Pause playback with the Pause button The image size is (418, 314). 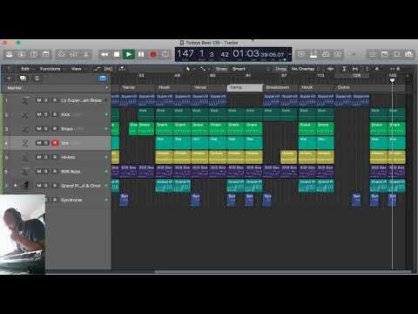141,54
